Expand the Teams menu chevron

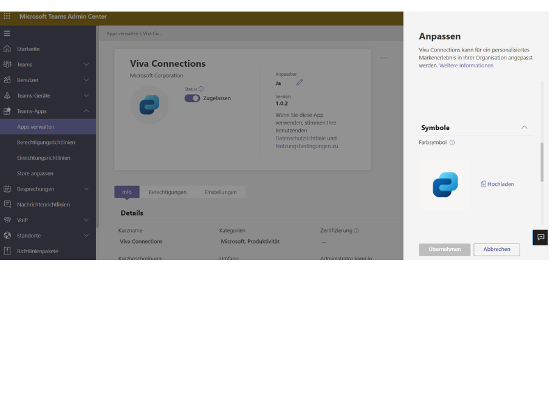click(x=86, y=64)
